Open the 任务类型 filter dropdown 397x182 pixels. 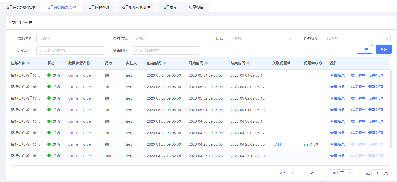[x=357, y=39]
